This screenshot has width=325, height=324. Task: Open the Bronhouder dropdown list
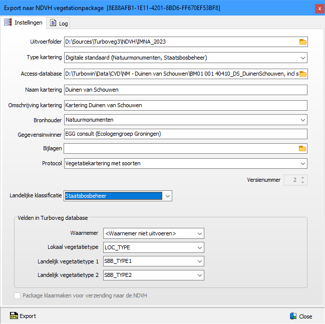point(303,120)
